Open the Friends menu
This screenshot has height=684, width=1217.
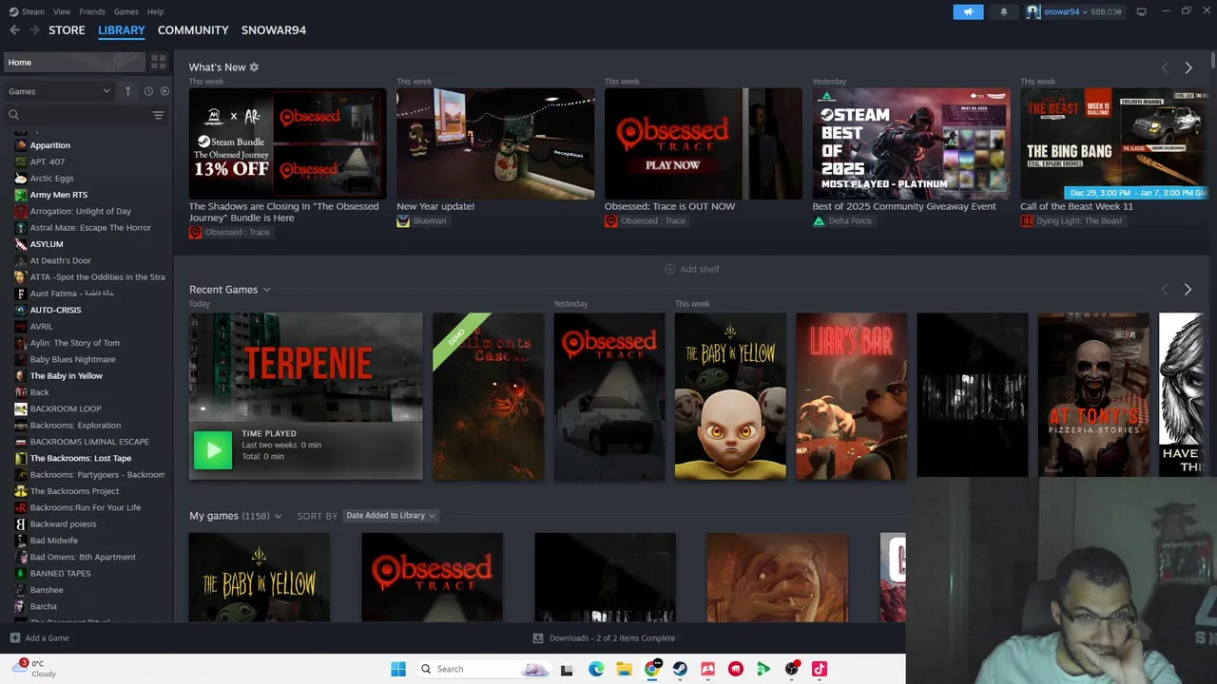tap(92, 11)
